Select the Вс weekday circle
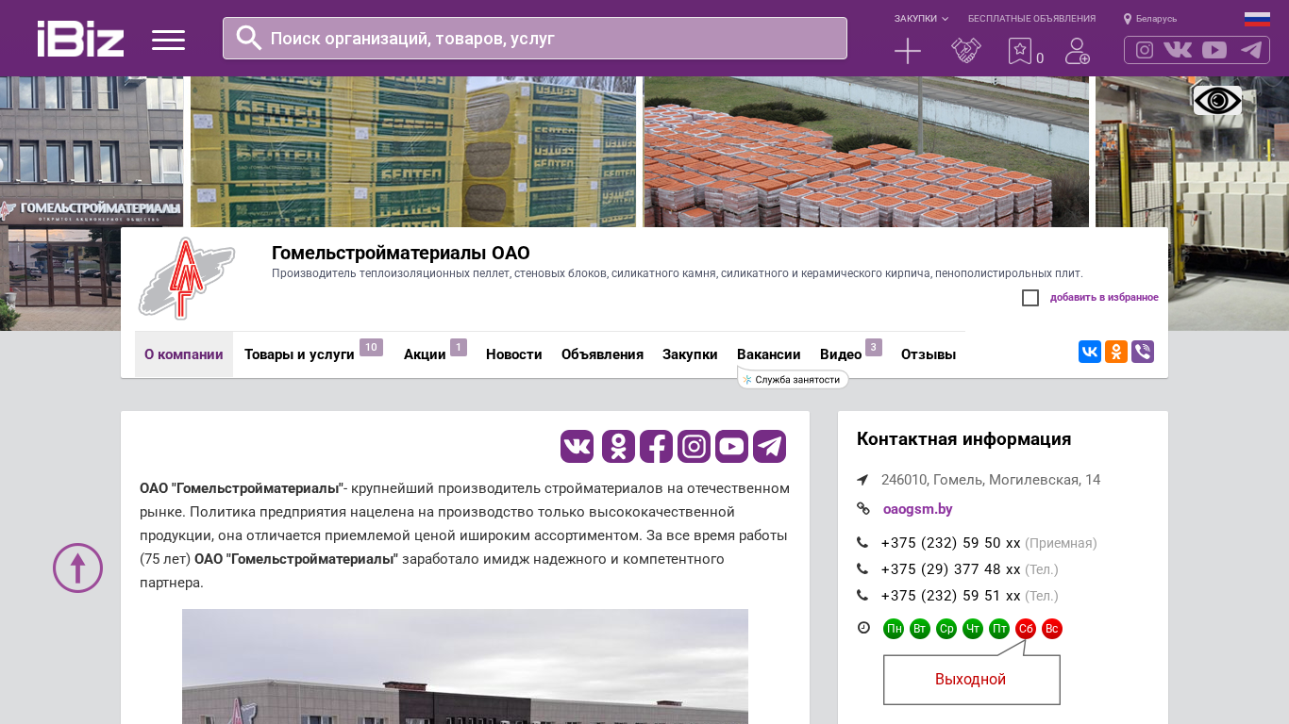Image resolution: width=1289 pixels, height=724 pixels. [x=1052, y=629]
